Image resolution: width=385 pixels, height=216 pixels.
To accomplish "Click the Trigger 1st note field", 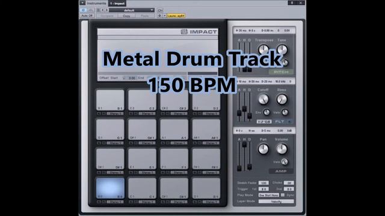I will (263, 189).
